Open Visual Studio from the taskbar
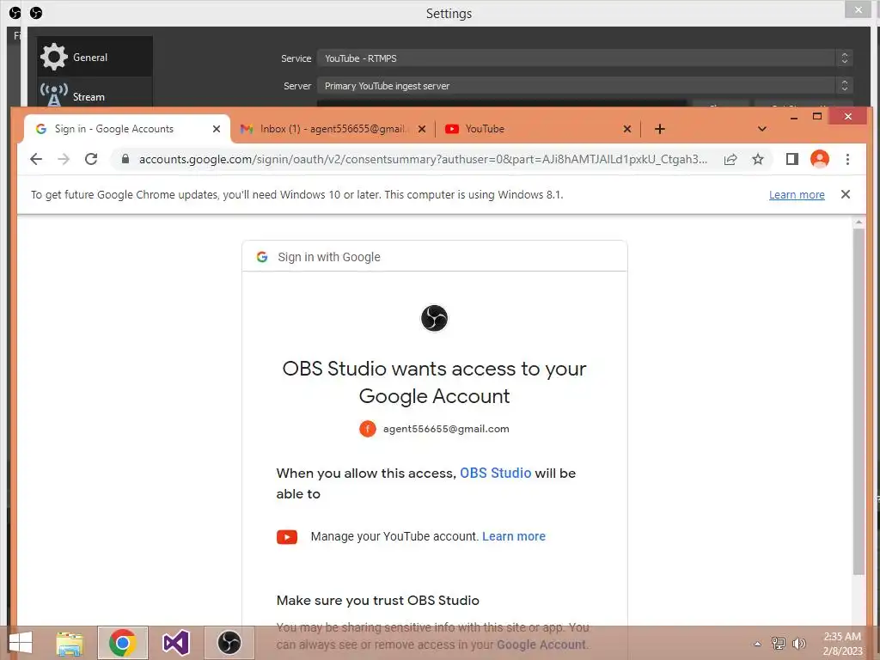Image resolution: width=880 pixels, height=660 pixels. (175, 643)
